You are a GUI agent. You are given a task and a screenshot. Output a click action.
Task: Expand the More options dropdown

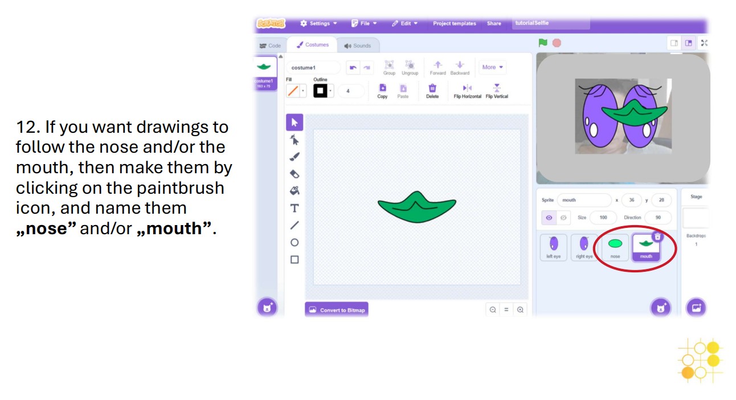pyautogui.click(x=492, y=67)
